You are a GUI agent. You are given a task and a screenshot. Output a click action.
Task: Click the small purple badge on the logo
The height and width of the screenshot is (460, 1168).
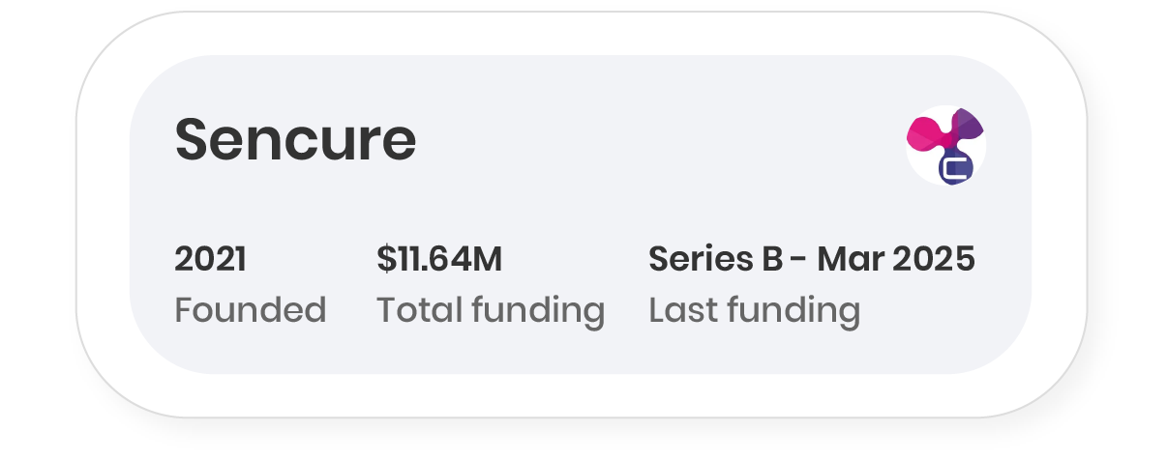point(956,168)
